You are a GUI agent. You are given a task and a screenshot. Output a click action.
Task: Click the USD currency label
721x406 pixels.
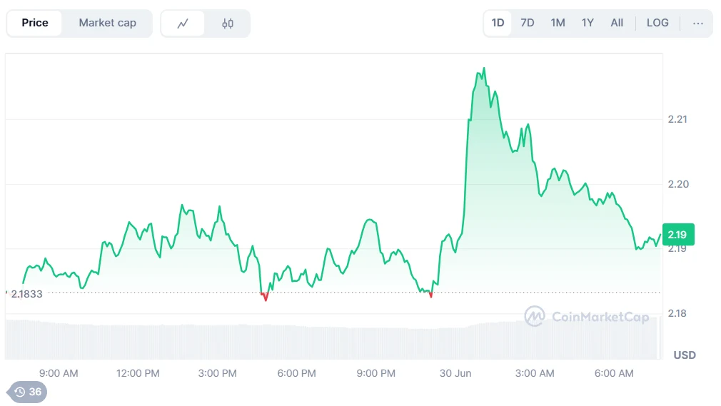point(685,355)
